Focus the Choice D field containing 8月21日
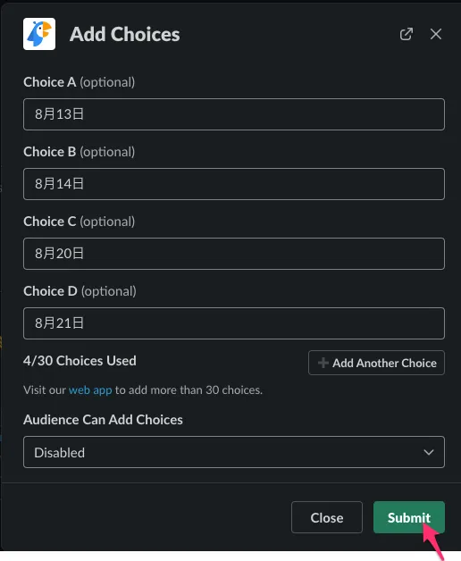461x561 pixels. pos(234,323)
